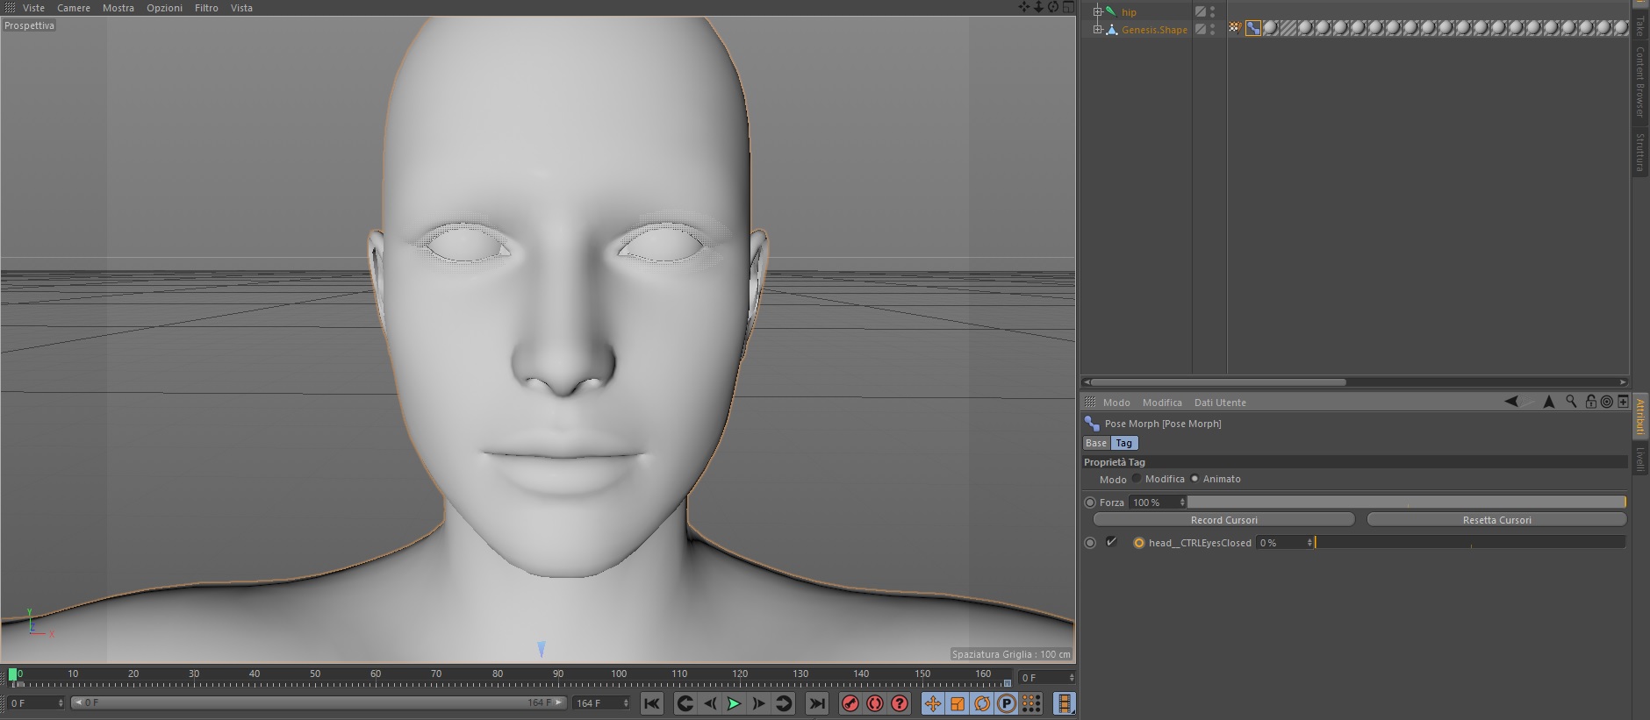Toggle the red Autokeying button
This screenshot has width=1650, height=720.
(874, 703)
